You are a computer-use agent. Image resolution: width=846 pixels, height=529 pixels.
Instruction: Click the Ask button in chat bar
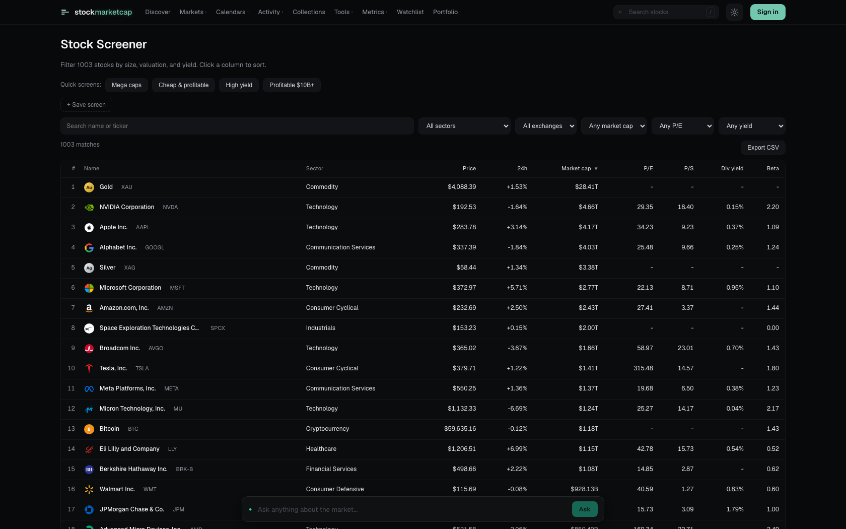(585, 509)
